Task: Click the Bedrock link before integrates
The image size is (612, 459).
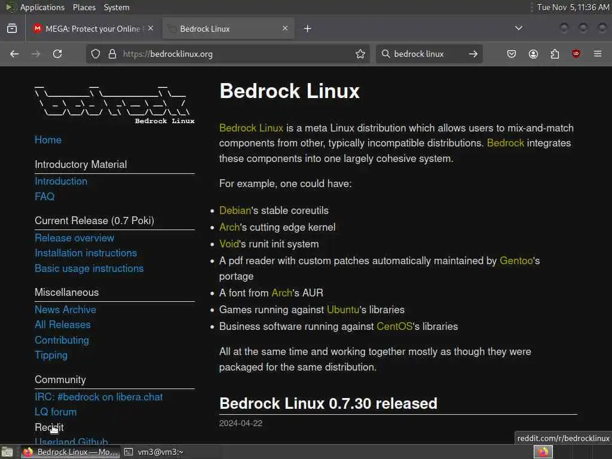Action: [x=506, y=143]
